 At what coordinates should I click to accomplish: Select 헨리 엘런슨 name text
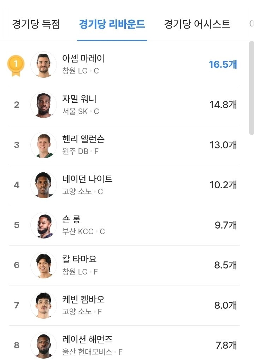point(83,139)
